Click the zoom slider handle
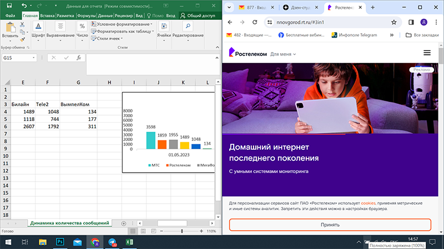444x249 pixels. coord(182,231)
